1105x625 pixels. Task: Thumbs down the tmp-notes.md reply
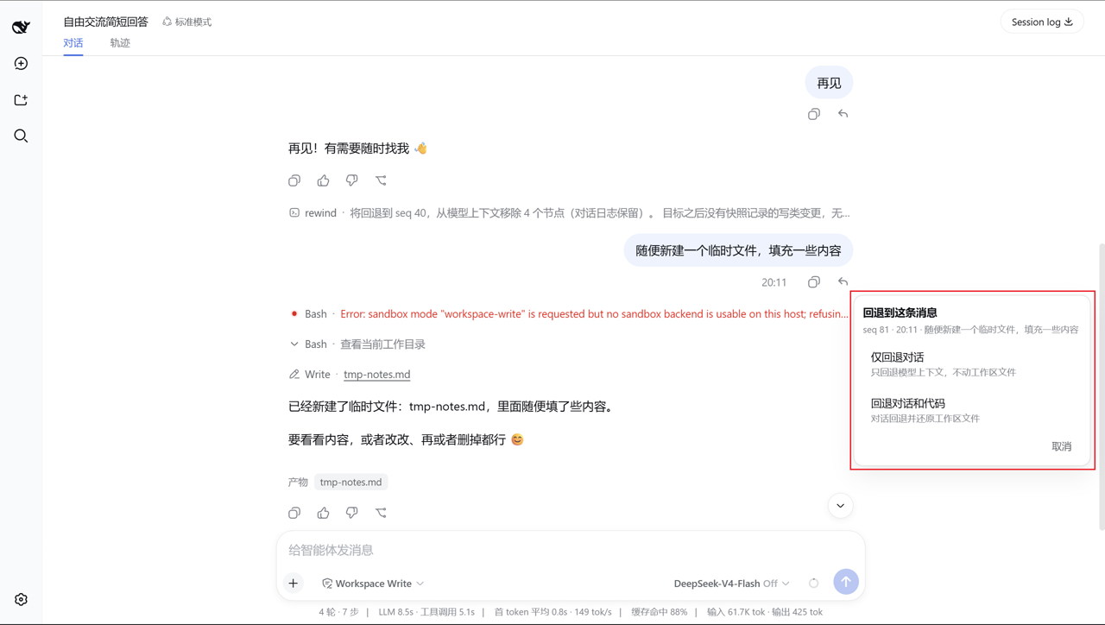pos(352,513)
